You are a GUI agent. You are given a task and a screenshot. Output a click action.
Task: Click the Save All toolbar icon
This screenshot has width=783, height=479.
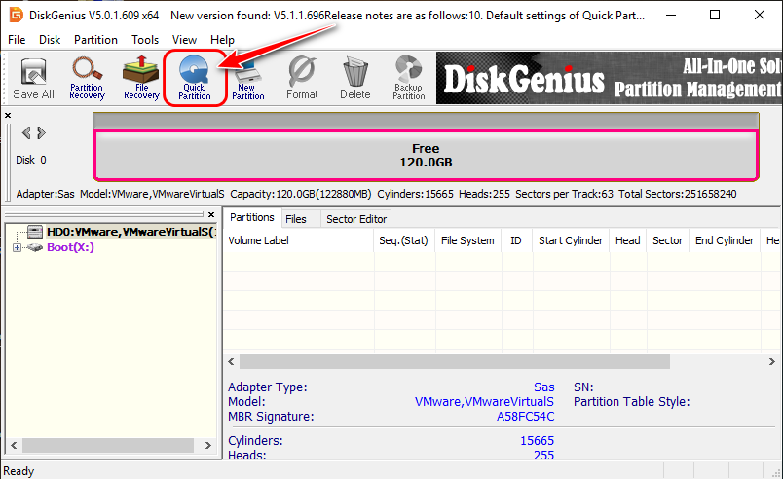[33, 79]
